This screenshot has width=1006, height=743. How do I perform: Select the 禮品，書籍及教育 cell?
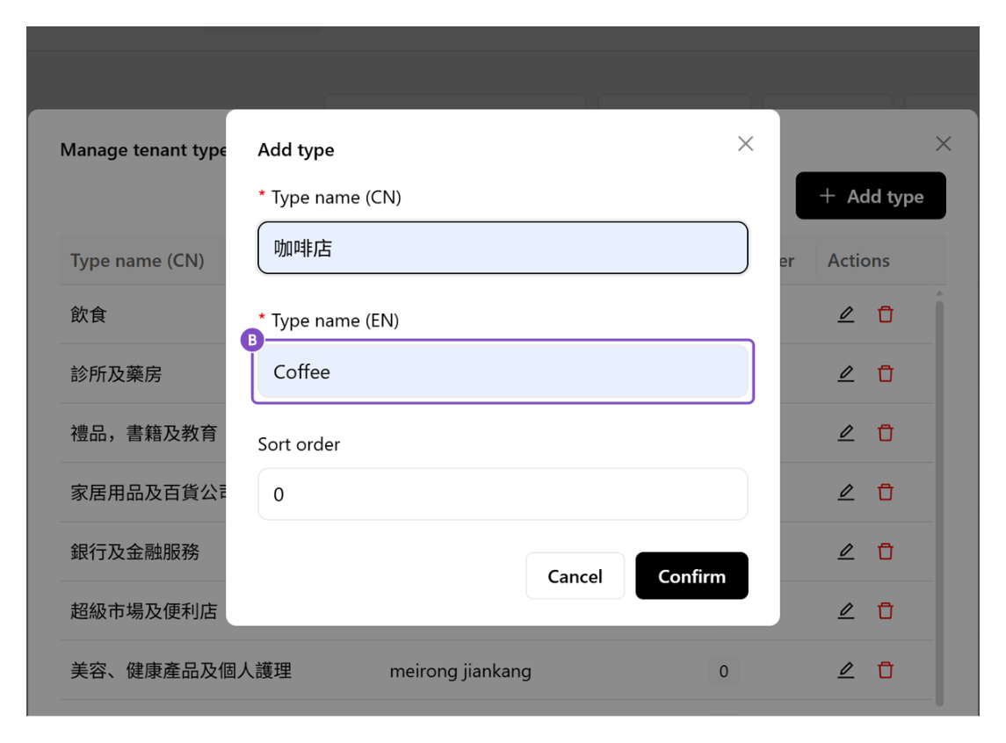pos(144,433)
